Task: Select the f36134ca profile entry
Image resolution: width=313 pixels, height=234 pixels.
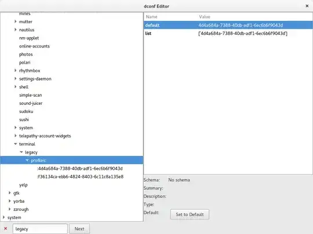Action: tap(80, 177)
